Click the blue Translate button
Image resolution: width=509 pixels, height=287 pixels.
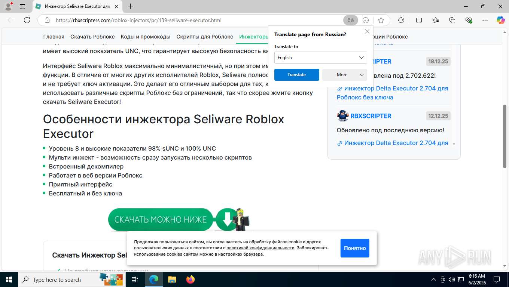pos(297,75)
